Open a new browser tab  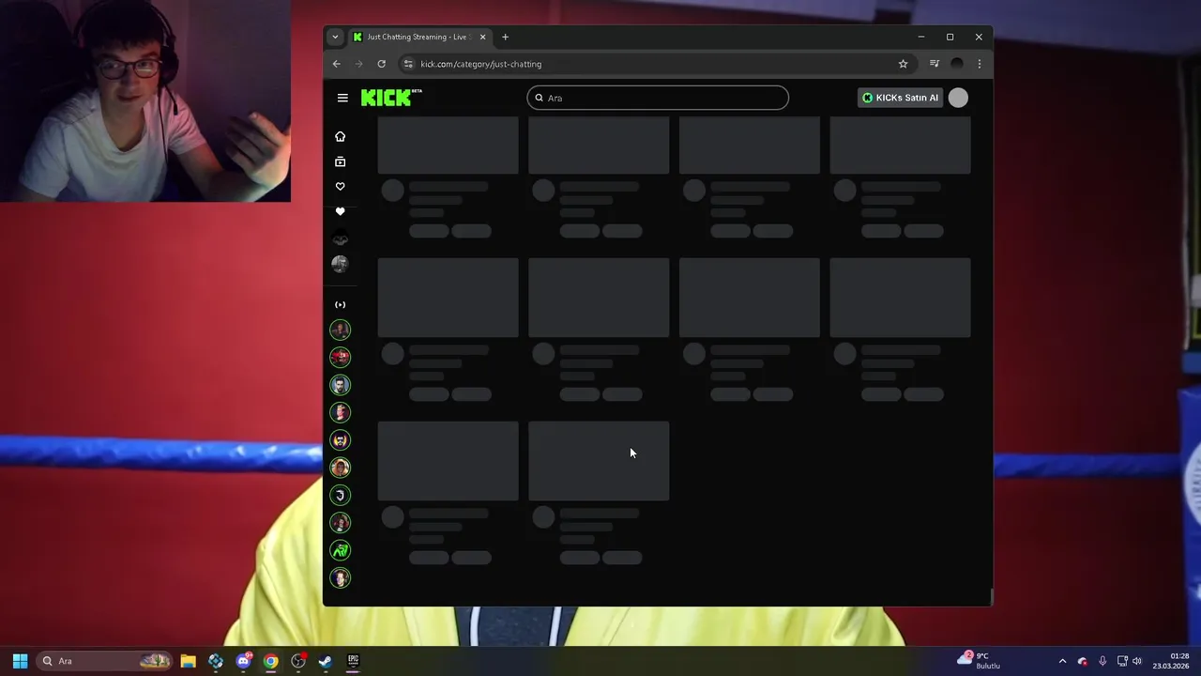tap(505, 37)
